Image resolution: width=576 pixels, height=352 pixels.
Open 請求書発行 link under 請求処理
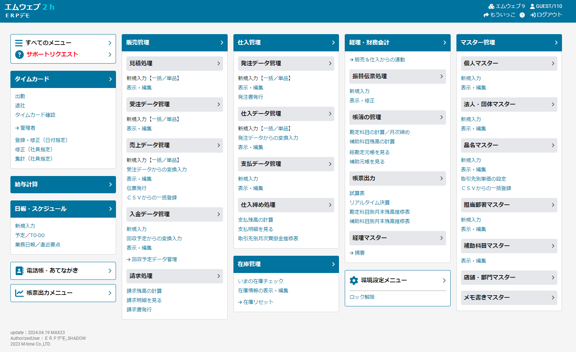(x=139, y=310)
